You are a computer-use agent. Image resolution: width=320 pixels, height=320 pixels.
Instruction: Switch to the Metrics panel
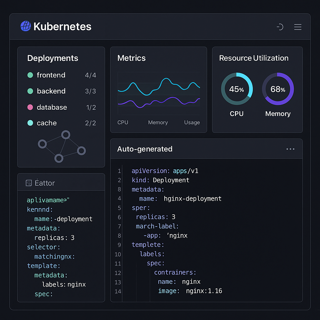pos(131,58)
